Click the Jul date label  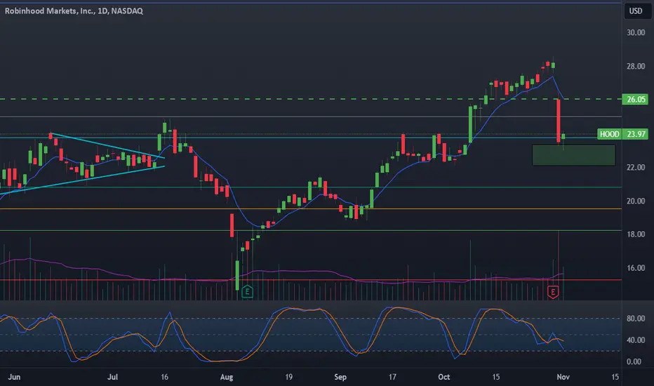pyautogui.click(x=112, y=377)
